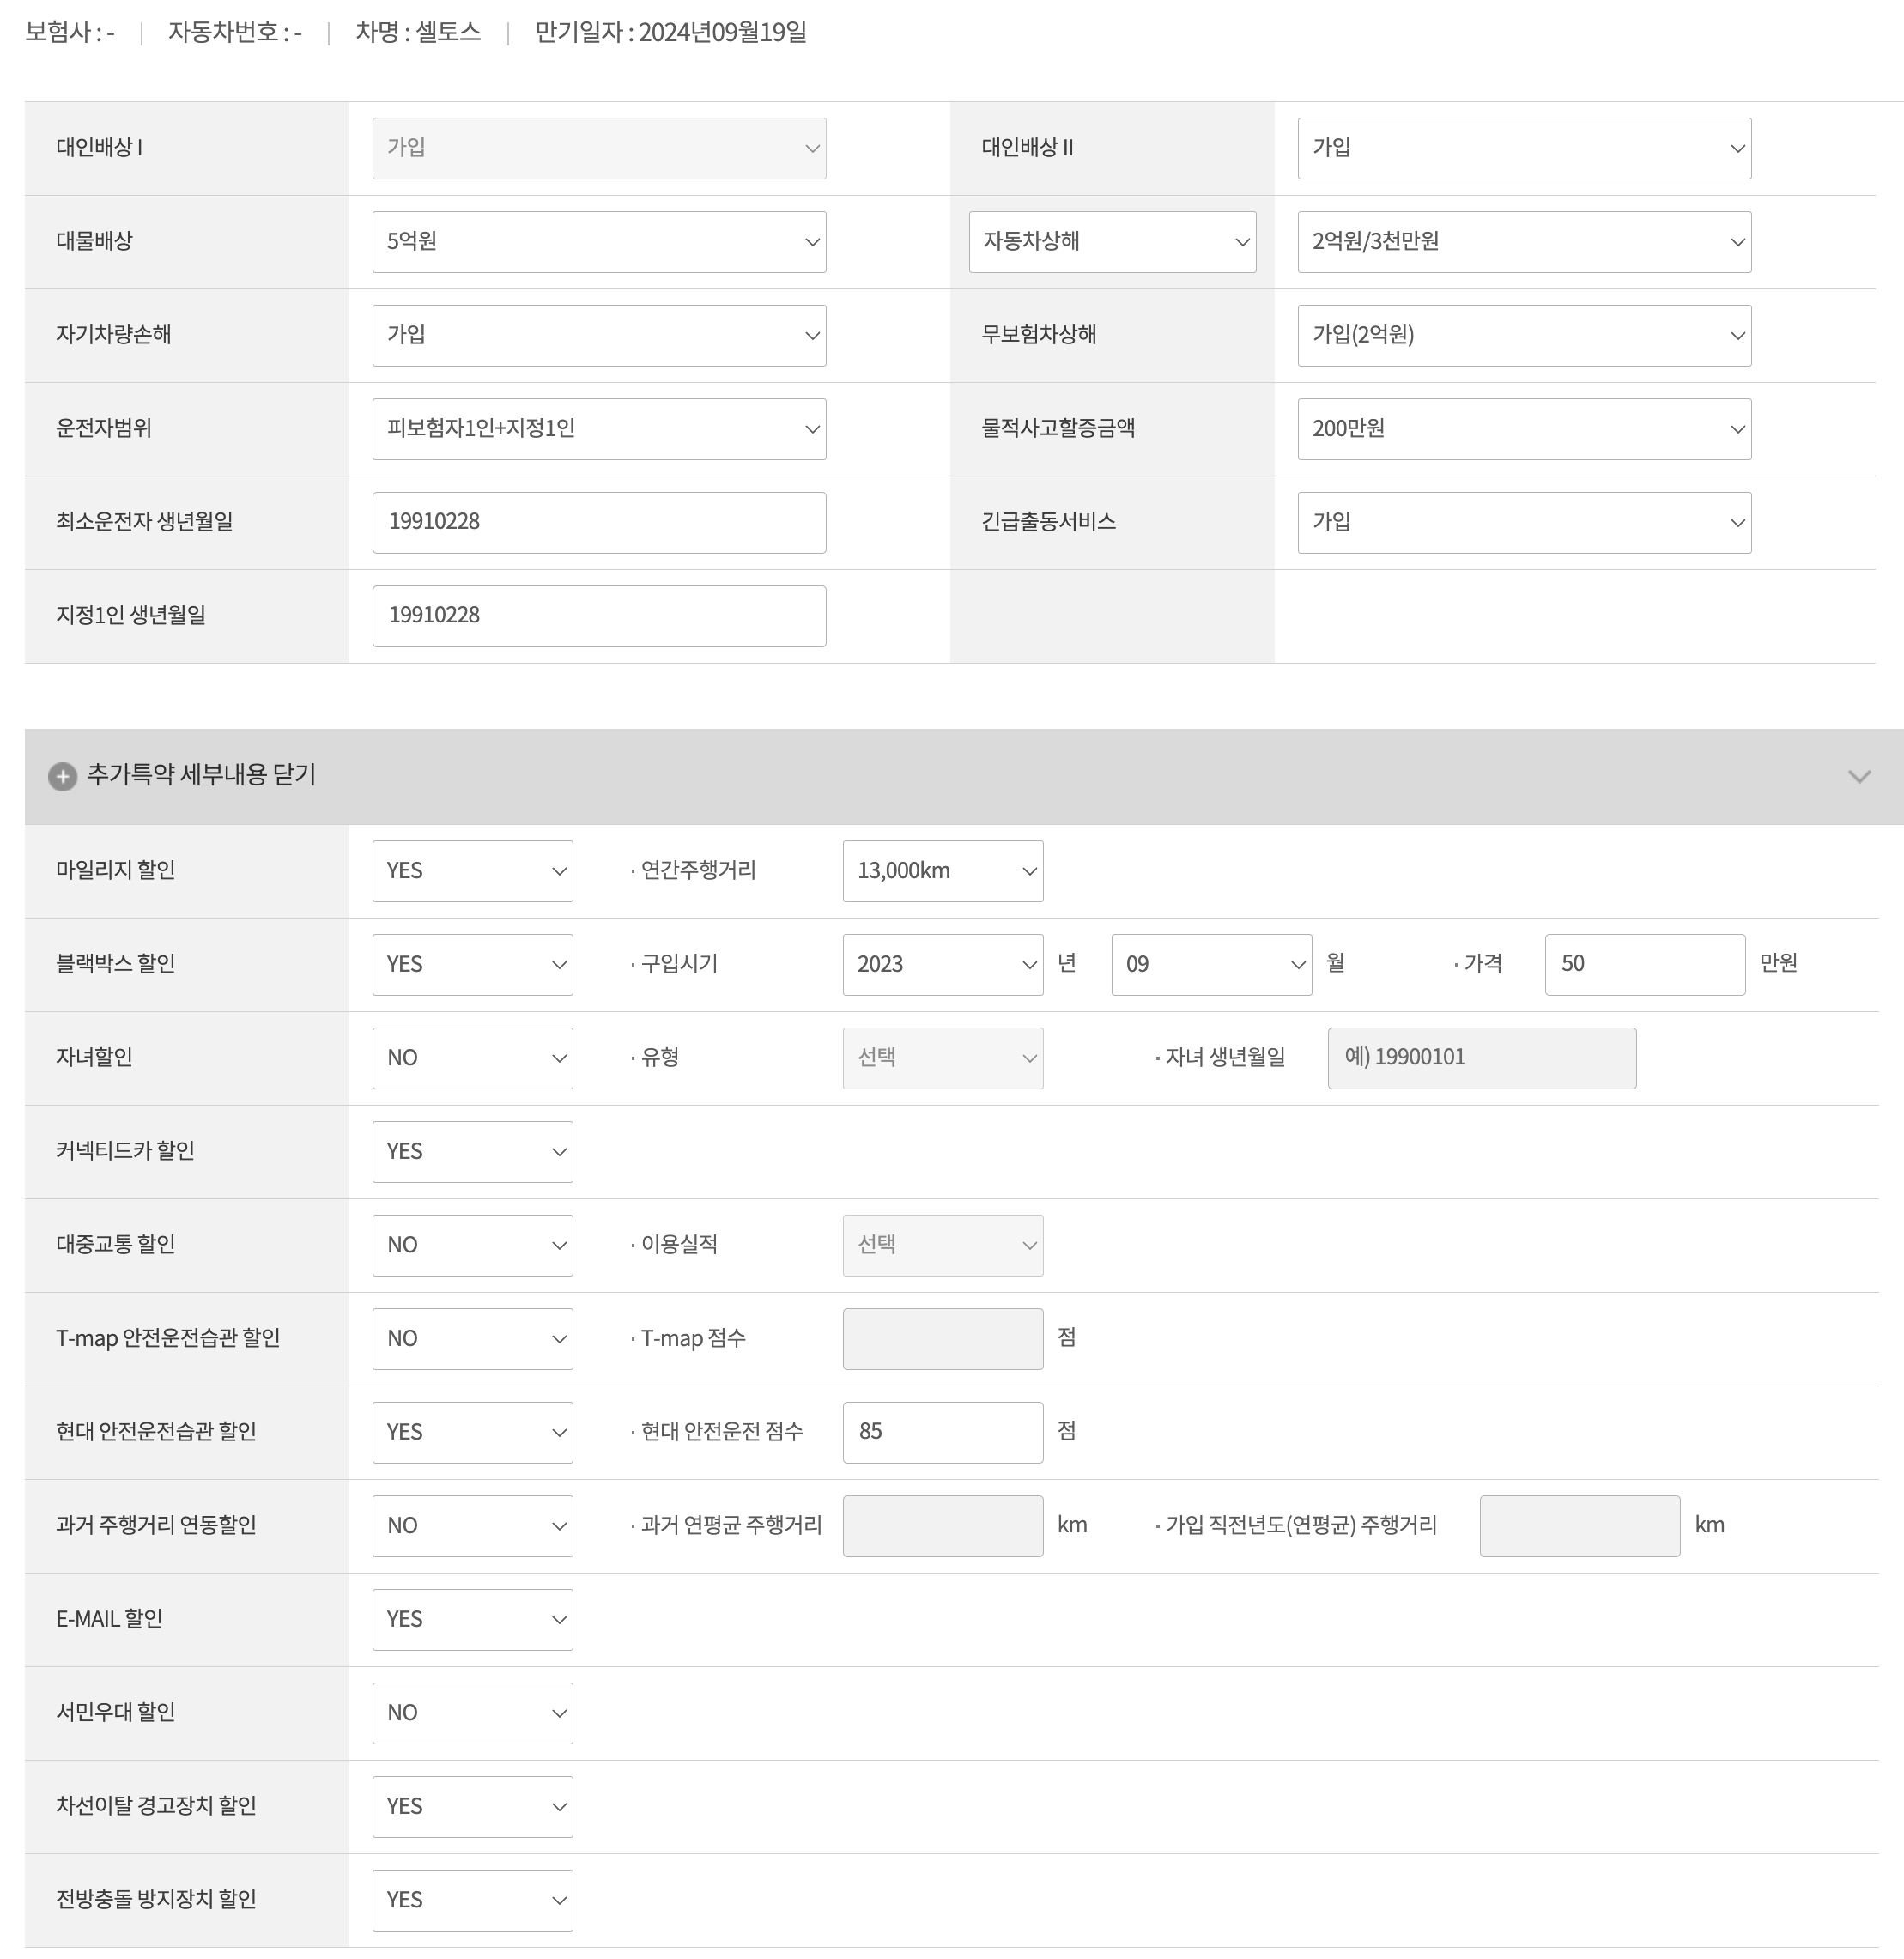Change the 대물배상 amount from 5억원
This screenshot has height=1959, width=1904.
tap(598, 241)
